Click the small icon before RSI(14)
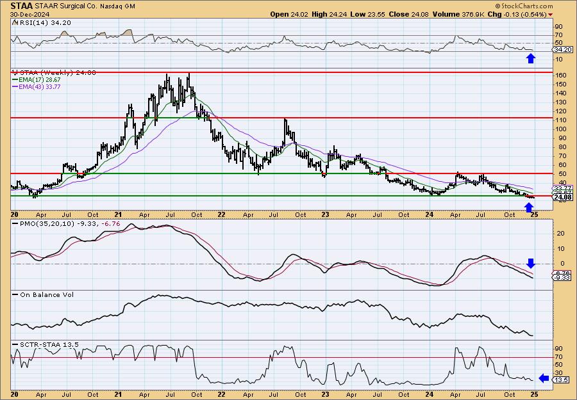The width and height of the screenshot is (577, 400). tap(15, 23)
